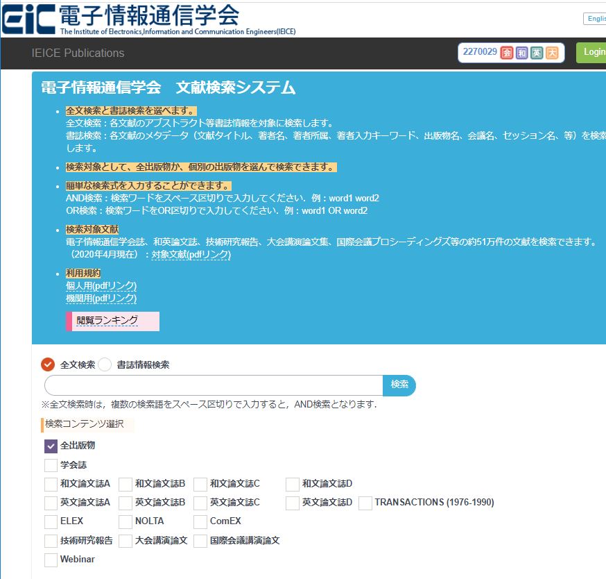Viewport: 606px width, 579px height.
Task: Check the 大会講演論文 checkbox
Action: pyautogui.click(x=125, y=541)
